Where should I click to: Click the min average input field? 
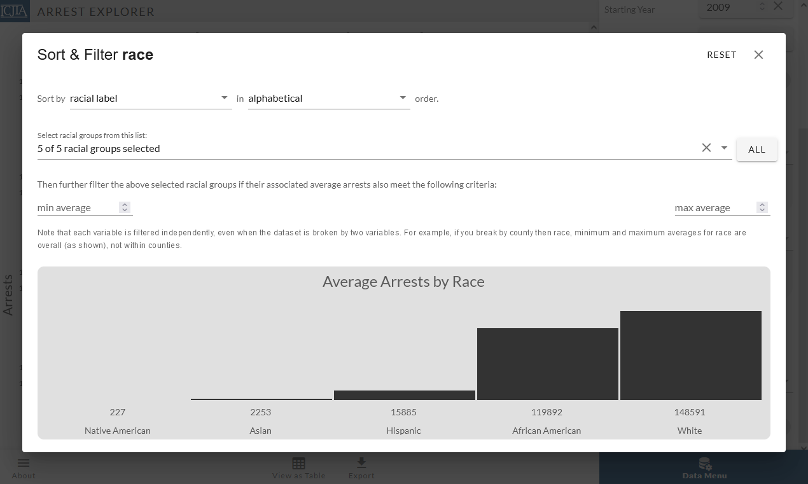click(x=76, y=208)
